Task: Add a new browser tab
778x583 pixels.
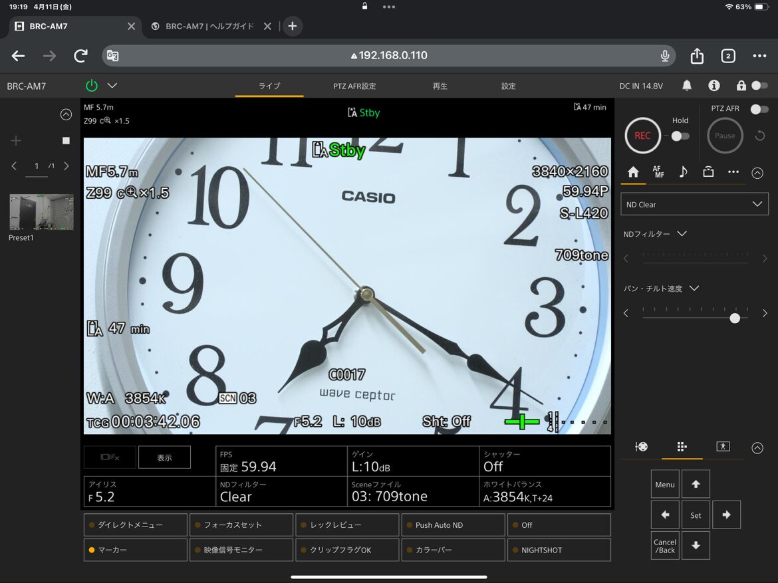Action: [x=292, y=26]
